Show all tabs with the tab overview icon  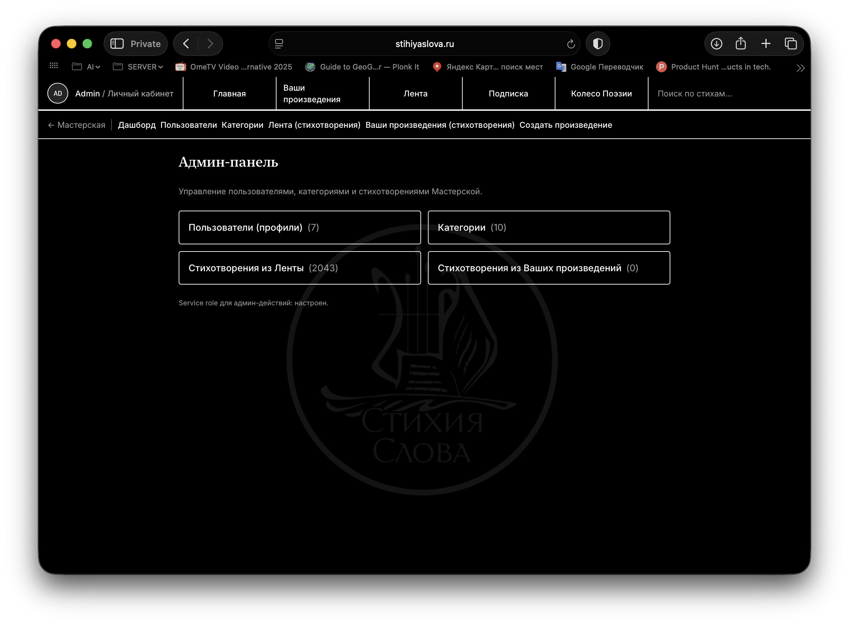click(x=790, y=44)
